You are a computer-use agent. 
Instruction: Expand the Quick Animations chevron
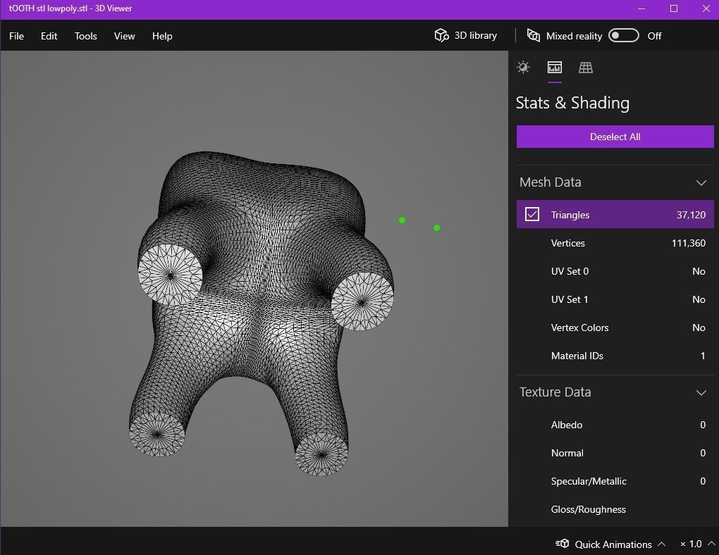[x=662, y=544]
